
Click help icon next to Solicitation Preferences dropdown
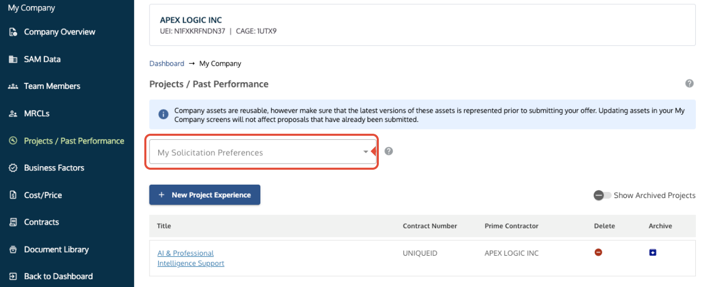pos(389,151)
